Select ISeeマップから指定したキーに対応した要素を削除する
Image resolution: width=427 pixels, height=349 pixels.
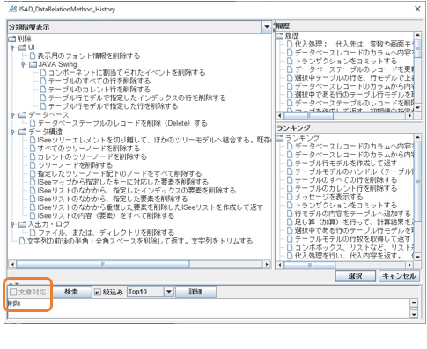click(x=122, y=182)
